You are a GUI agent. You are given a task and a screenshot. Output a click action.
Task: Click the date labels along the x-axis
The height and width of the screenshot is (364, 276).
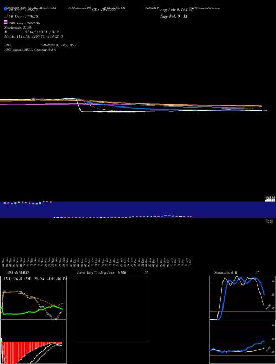(x=97, y=263)
